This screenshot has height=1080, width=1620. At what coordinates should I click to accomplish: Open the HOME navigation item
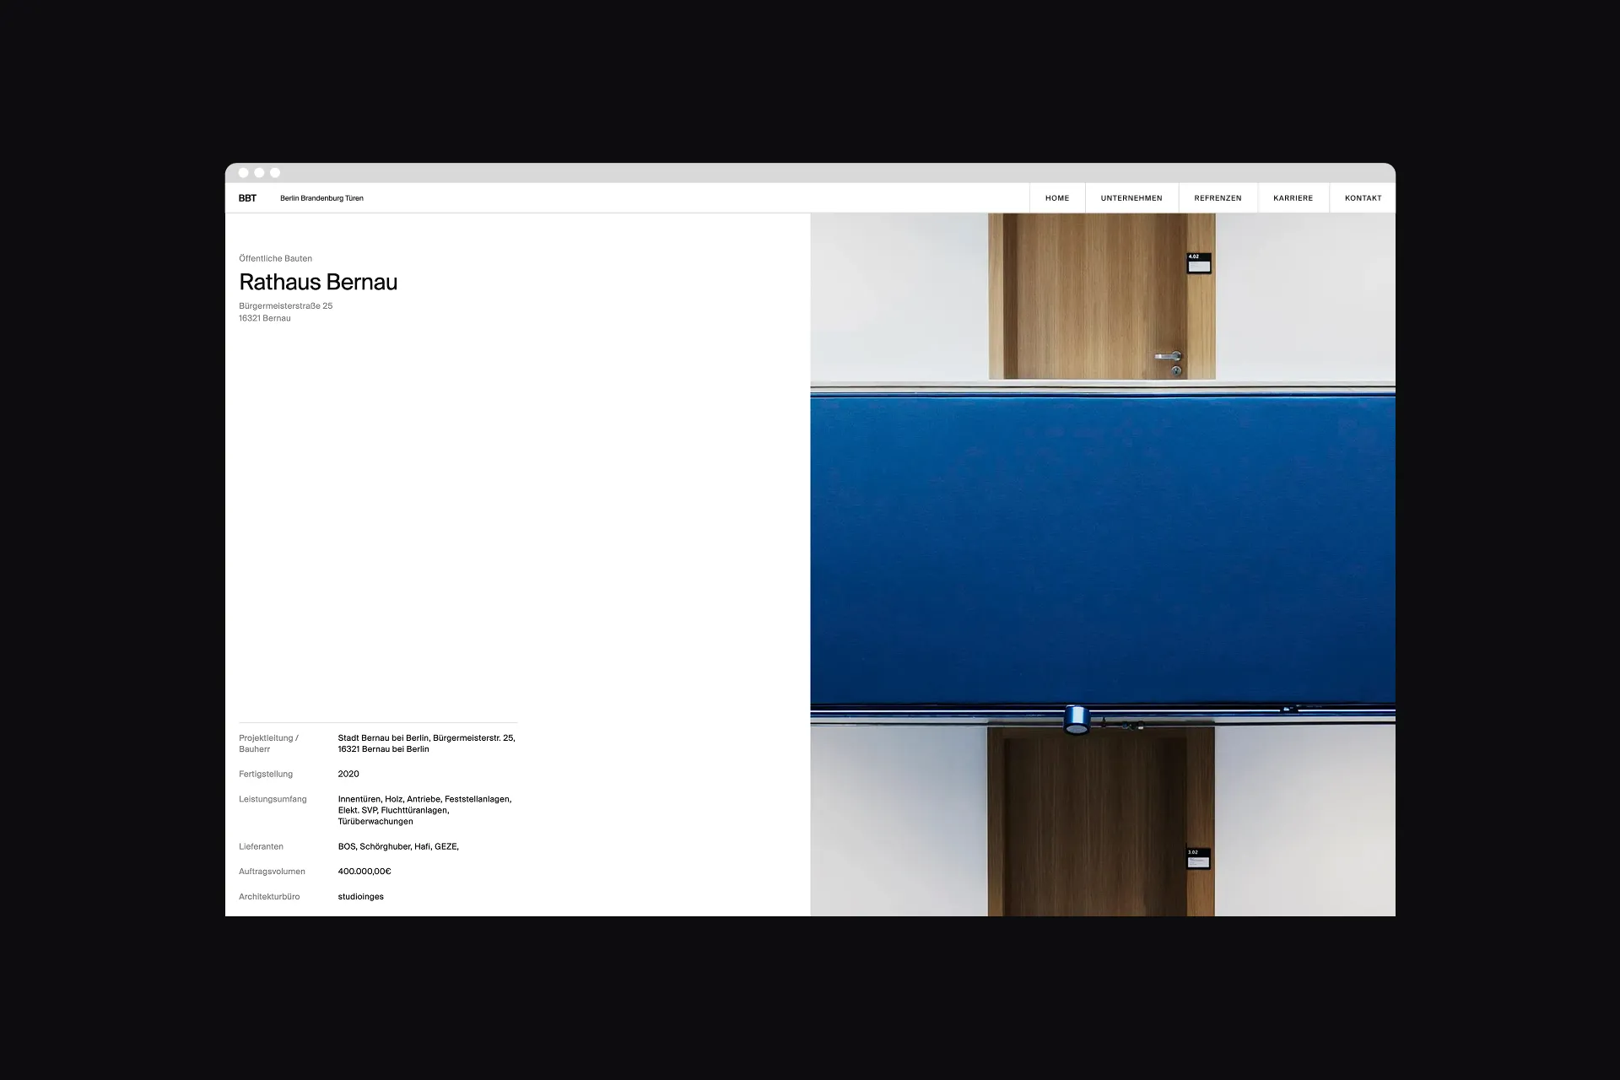pos(1056,197)
